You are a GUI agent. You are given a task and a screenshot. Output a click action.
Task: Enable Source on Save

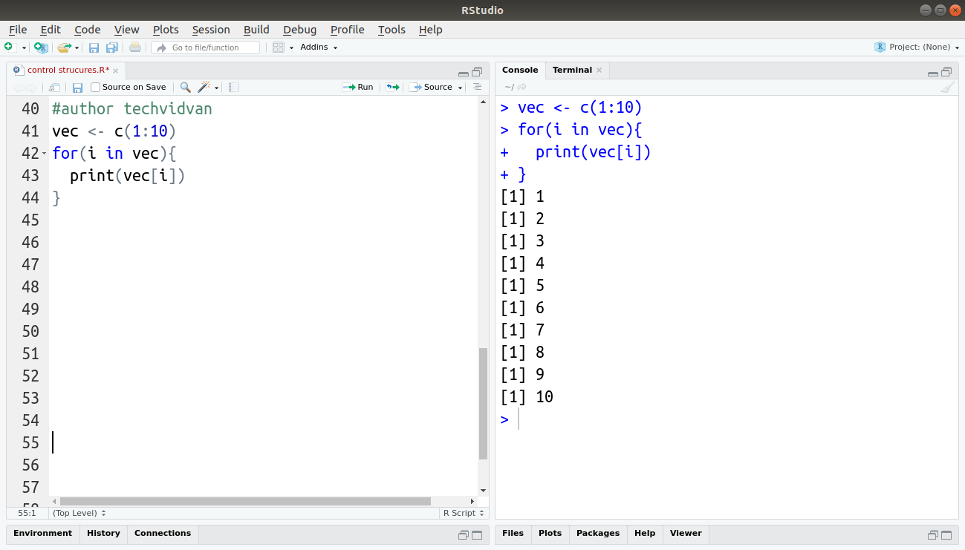pos(94,87)
